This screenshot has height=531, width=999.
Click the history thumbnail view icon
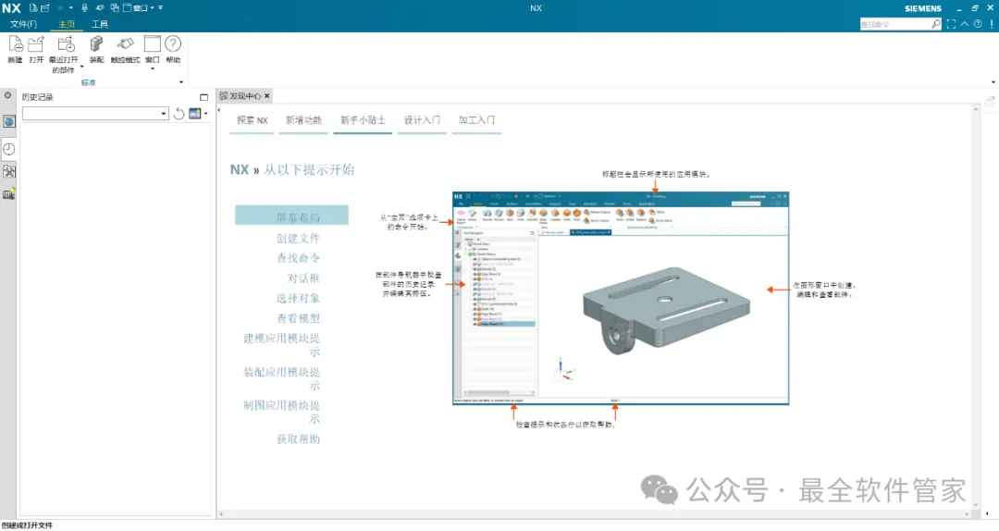195,114
